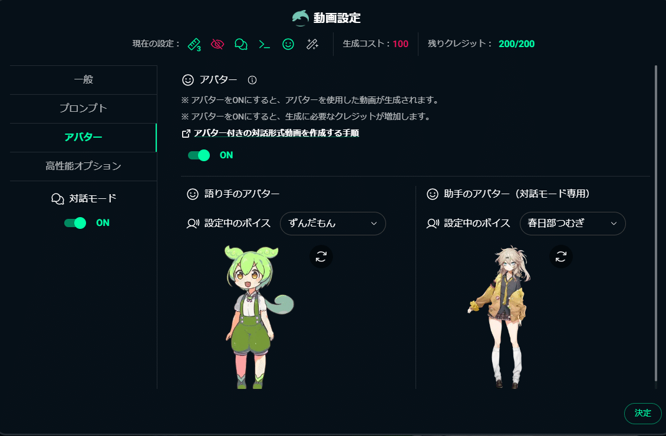
Task: Click the external link icon before the guide link
Action: pos(186,134)
